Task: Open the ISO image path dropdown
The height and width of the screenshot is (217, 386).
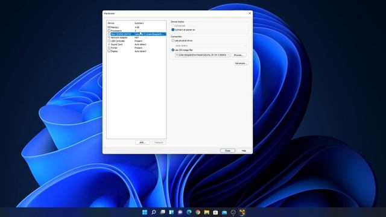Action: (x=229, y=55)
